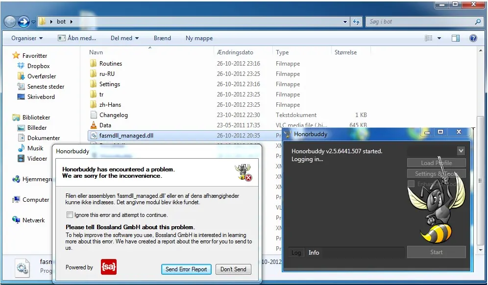This screenshot has width=488, height=285.
Task: Select the Settings folder icon
Action: coord(94,84)
